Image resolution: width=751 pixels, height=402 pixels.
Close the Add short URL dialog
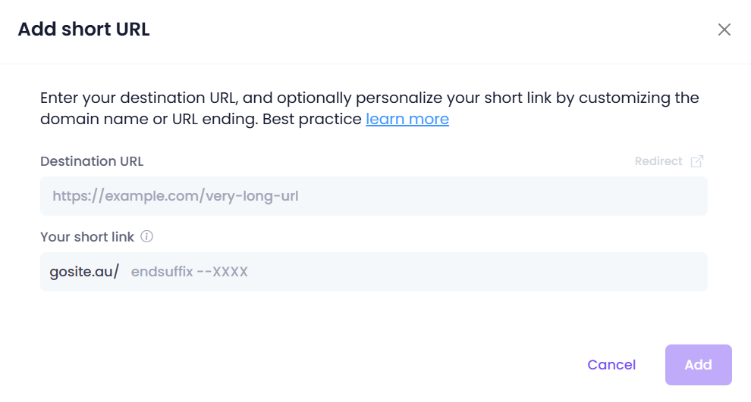[x=724, y=30]
